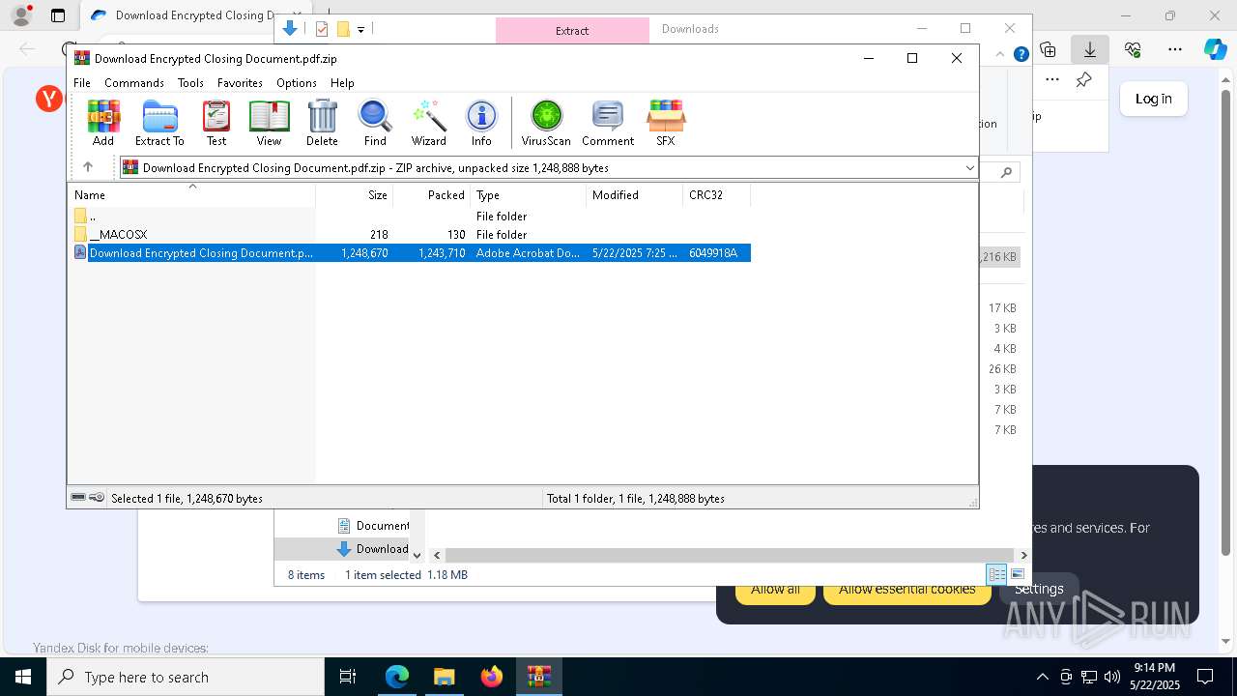This screenshot has height=696, width=1237.
Task: Click navigation pane scroll down arrow
Action: point(417,555)
